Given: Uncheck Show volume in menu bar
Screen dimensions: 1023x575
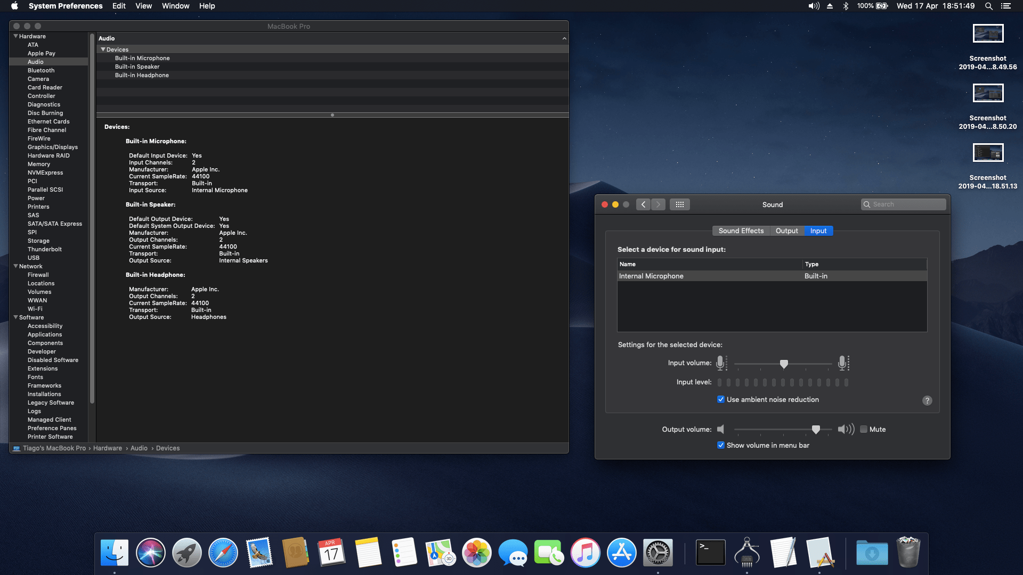Looking at the screenshot, I should [721, 445].
